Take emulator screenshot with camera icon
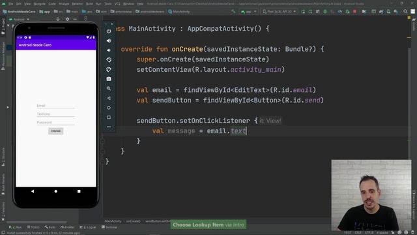The height and width of the screenshot is (235, 417). [x=109, y=79]
